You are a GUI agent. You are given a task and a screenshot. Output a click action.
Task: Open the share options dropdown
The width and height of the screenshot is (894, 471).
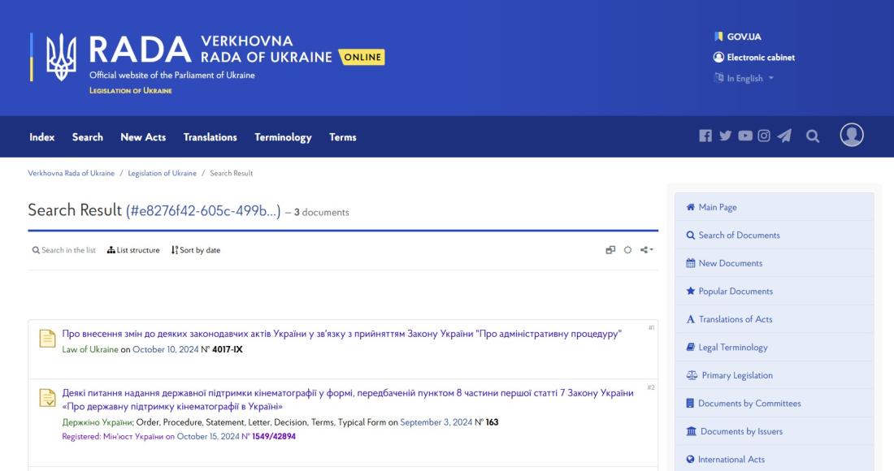coord(647,250)
